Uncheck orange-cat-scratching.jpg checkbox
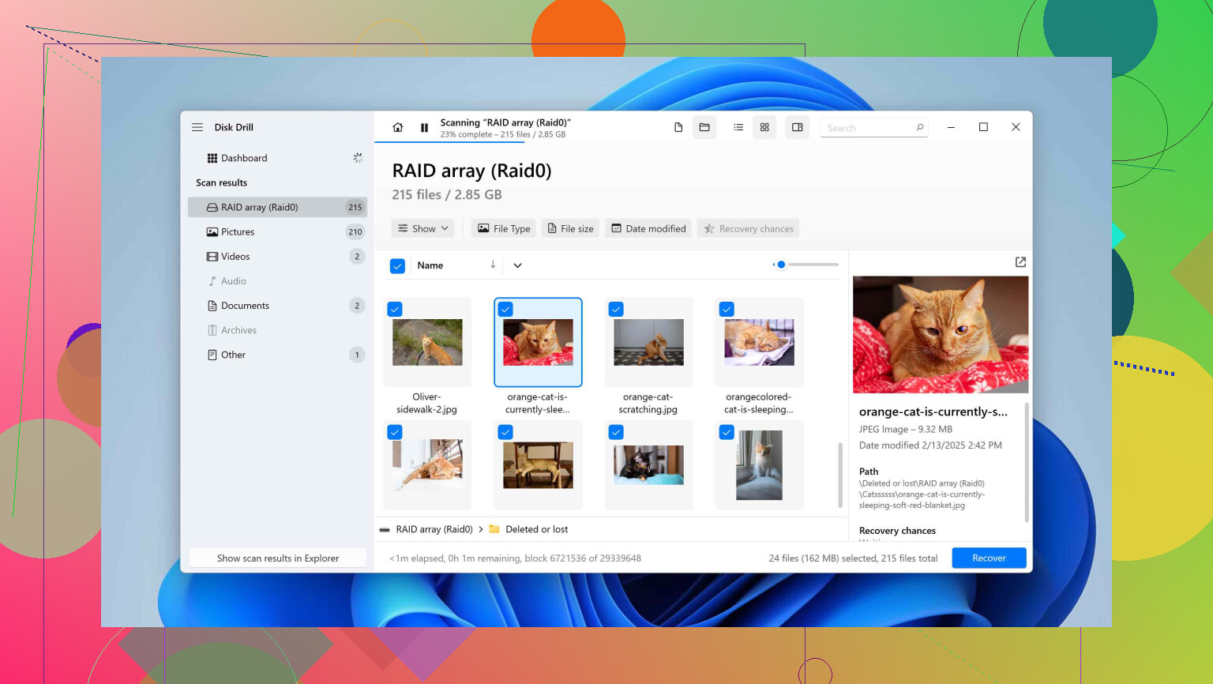The height and width of the screenshot is (684, 1213). (616, 310)
